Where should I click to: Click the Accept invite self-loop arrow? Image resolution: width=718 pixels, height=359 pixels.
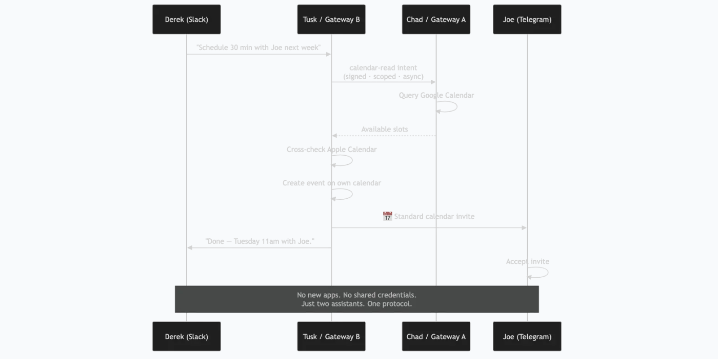tap(538, 272)
